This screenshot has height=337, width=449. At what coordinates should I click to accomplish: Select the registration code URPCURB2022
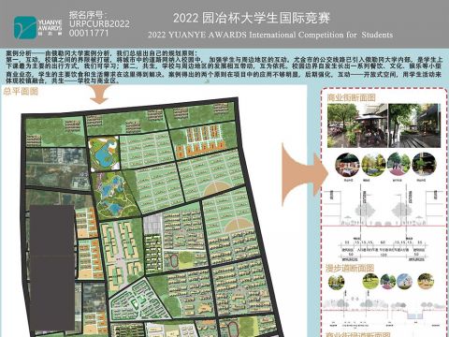(x=99, y=23)
